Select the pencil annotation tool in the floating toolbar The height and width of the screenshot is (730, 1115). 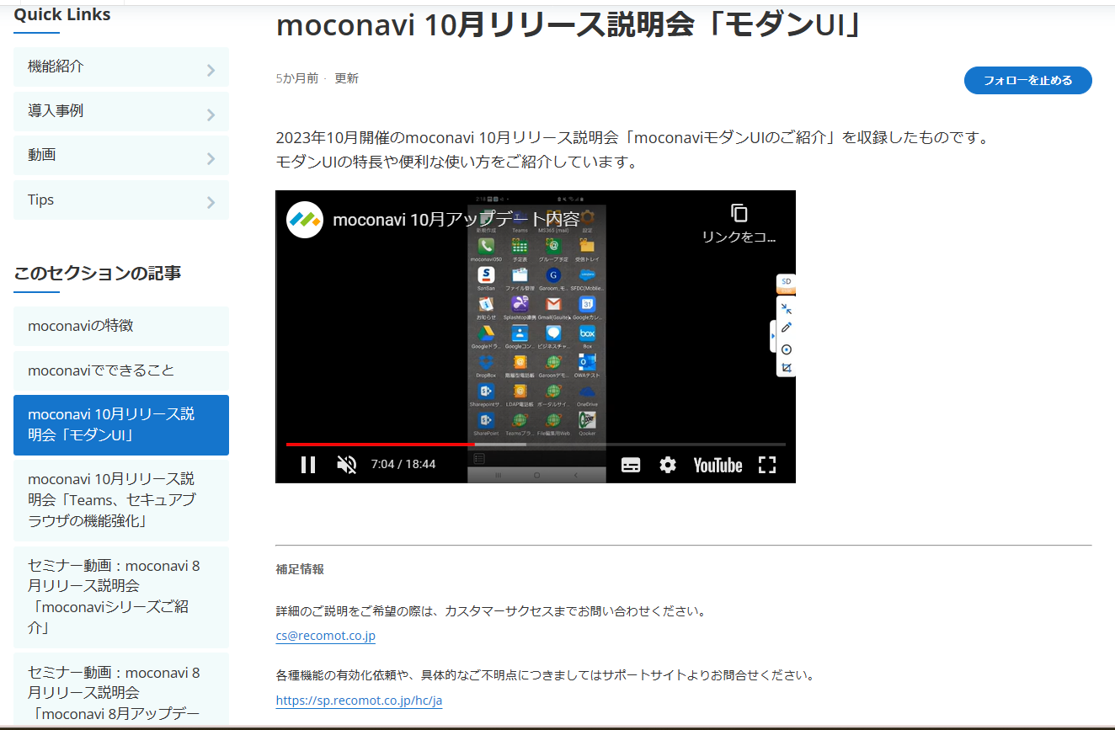[x=787, y=328]
